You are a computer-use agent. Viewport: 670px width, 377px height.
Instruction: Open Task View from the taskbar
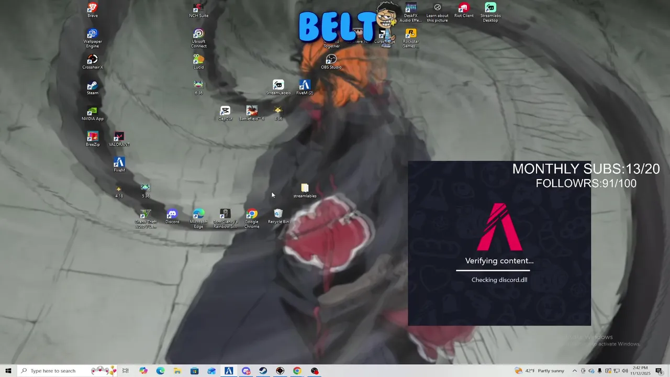126,371
